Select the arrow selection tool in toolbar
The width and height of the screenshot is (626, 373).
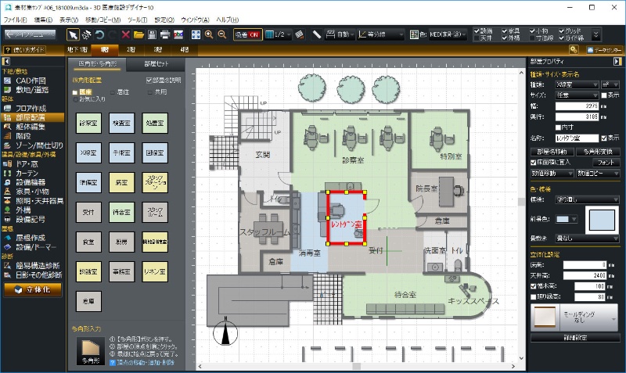tap(73, 34)
